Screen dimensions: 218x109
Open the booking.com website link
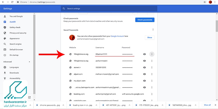pyautogui.click(x=79, y=94)
